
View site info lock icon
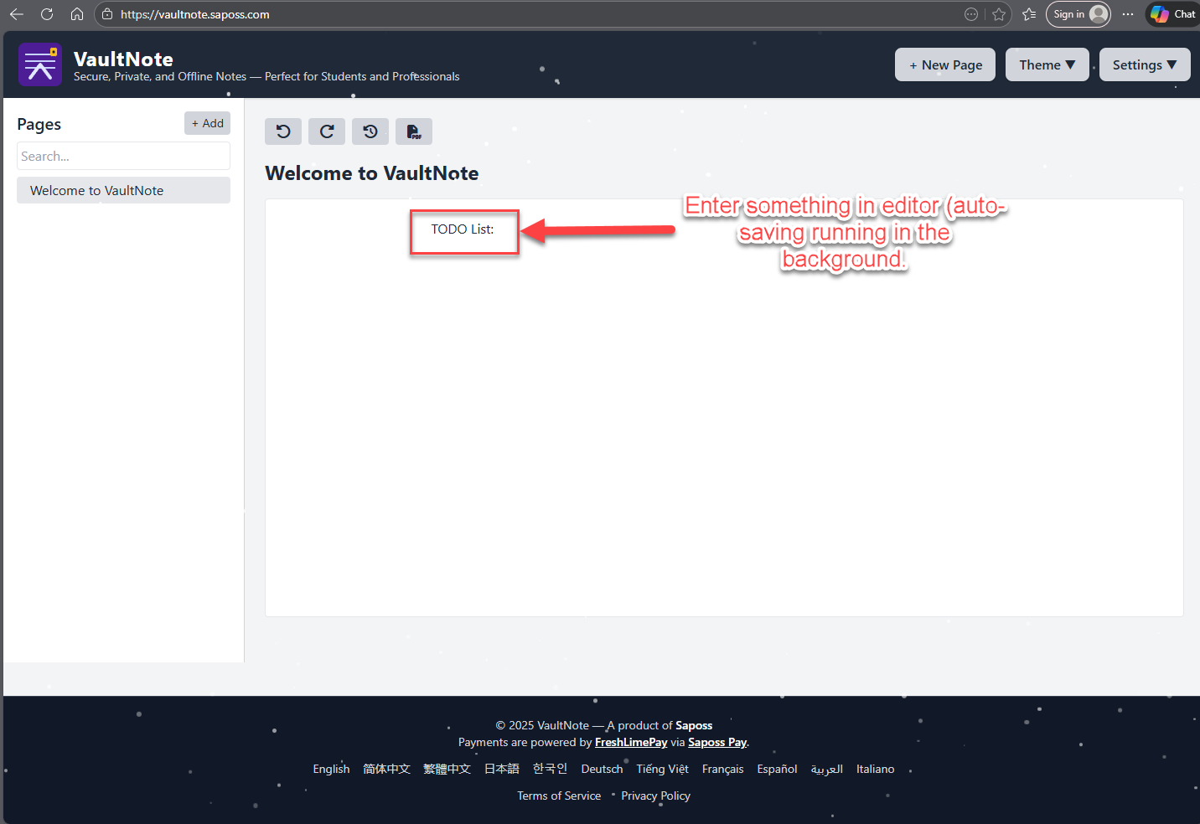click(x=107, y=14)
